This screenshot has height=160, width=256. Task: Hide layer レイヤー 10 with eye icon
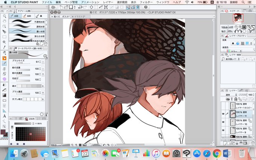pos(223,122)
